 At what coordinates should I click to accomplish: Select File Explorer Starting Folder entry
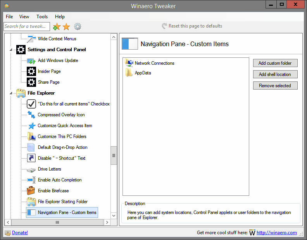63,202
